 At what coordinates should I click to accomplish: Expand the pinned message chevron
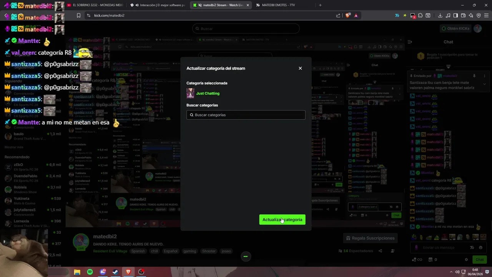pyautogui.click(x=484, y=84)
